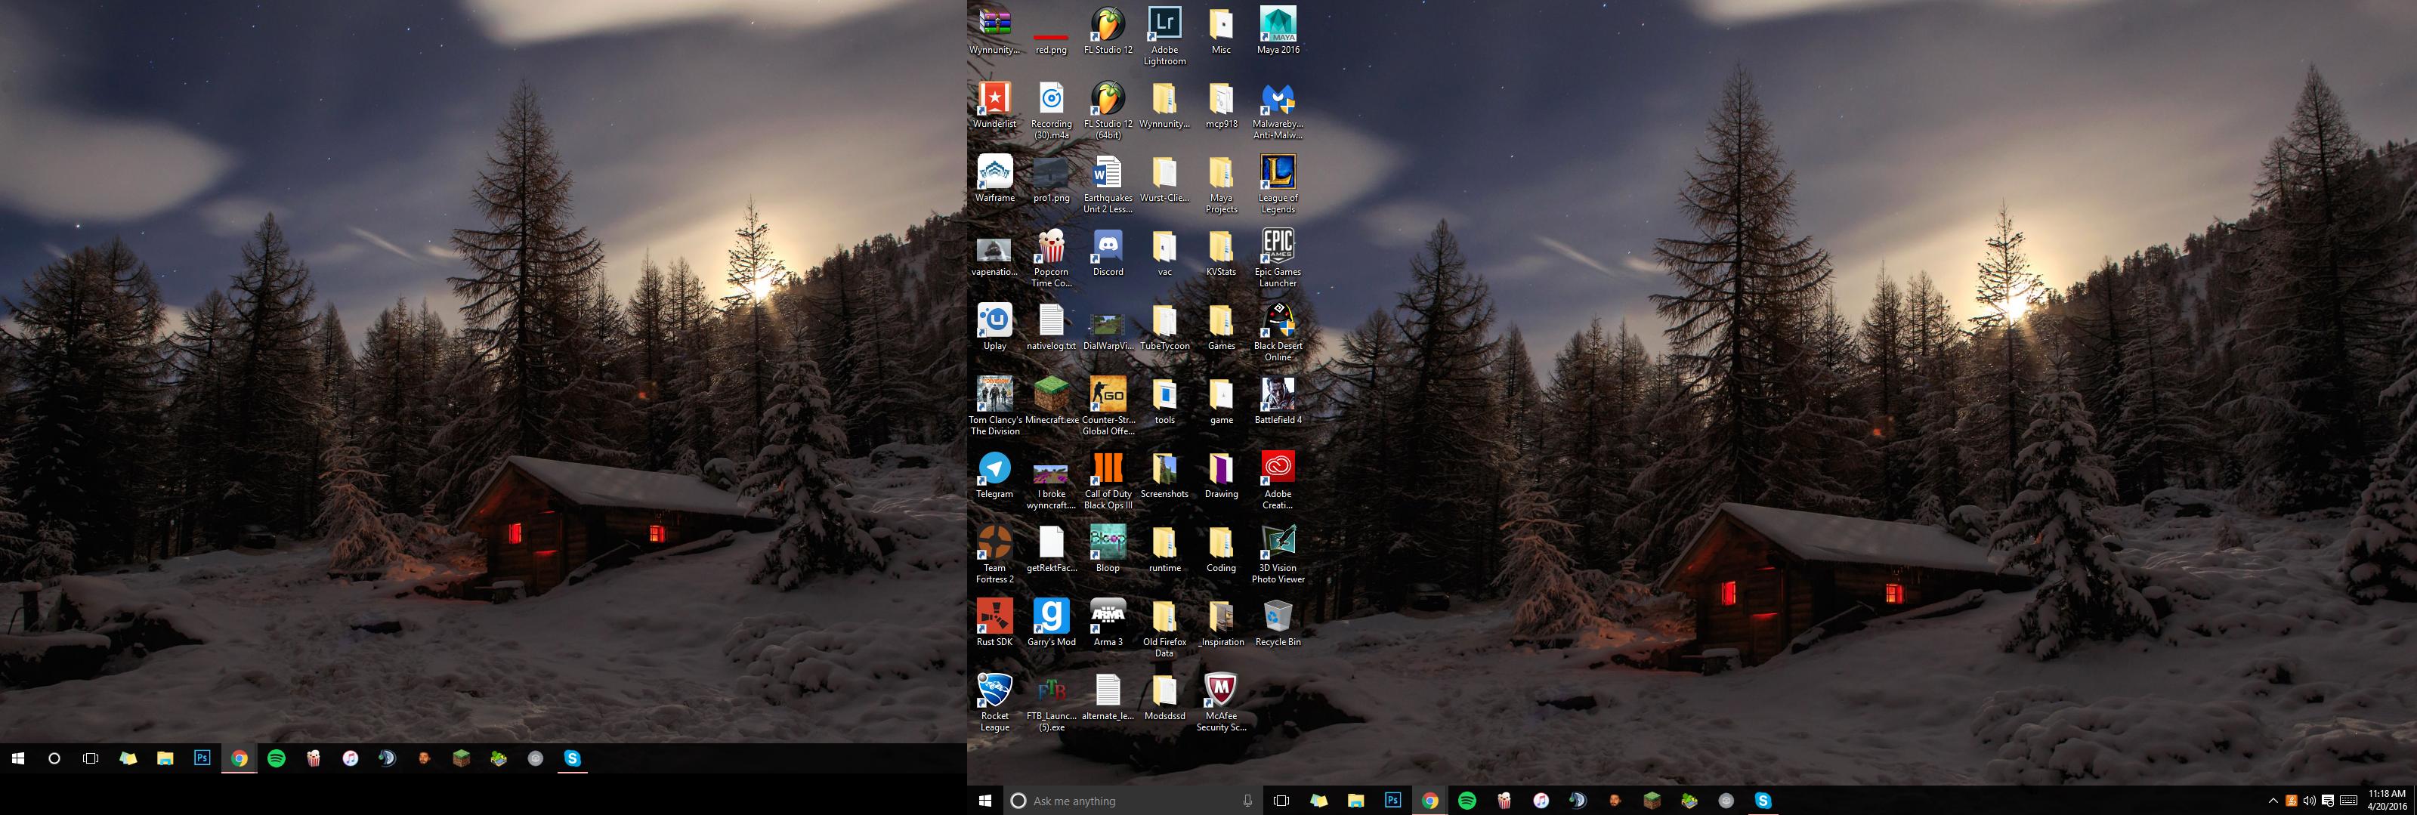Select the Popcorn Time desktop shortcut
The image size is (2417, 815).
click(x=1052, y=258)
